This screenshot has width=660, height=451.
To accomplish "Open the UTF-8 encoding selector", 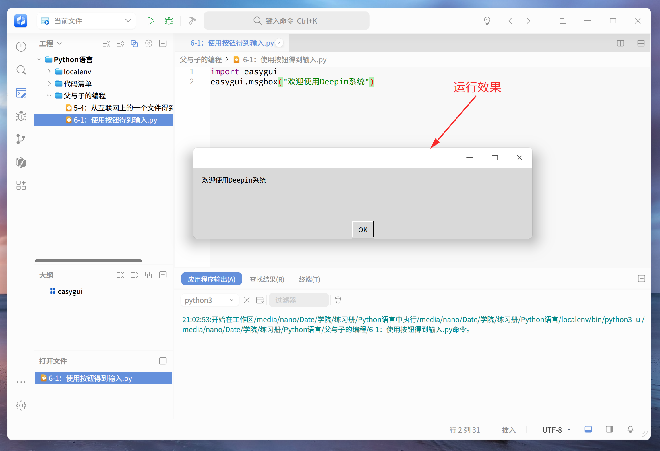I will [556, 430].
